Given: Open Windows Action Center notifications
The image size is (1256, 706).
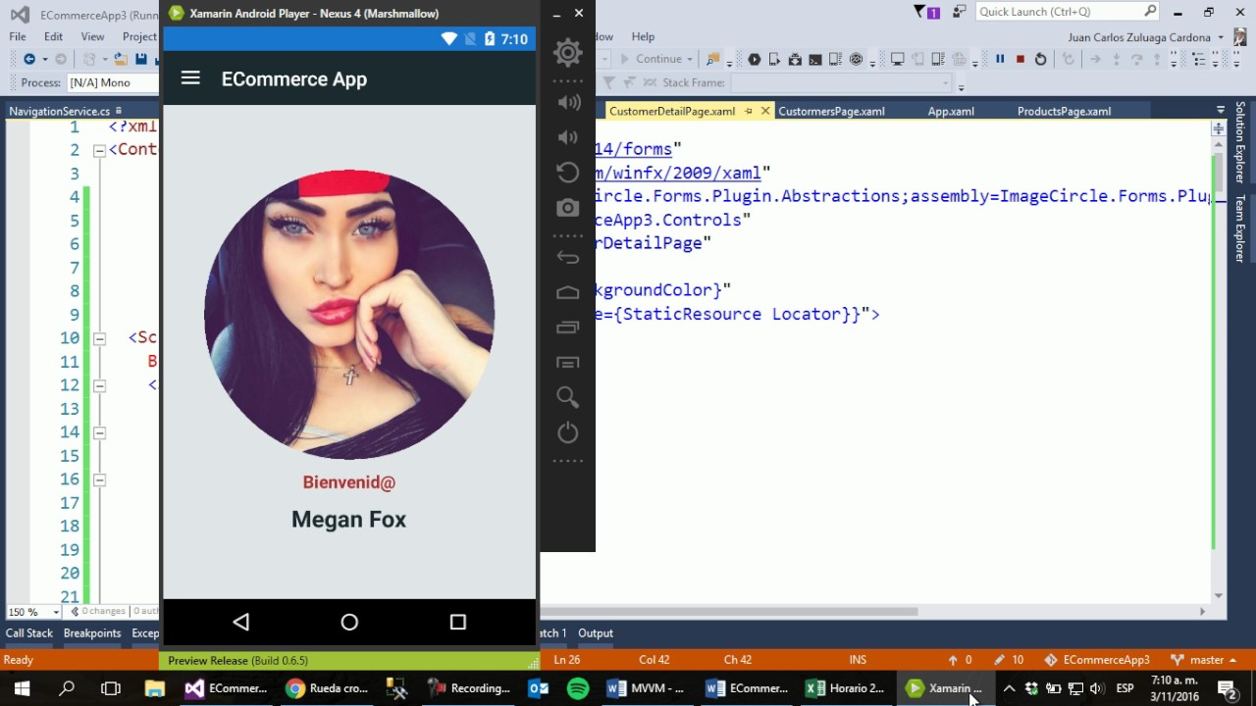Looking at the screenshot, I should [1227, 688].
